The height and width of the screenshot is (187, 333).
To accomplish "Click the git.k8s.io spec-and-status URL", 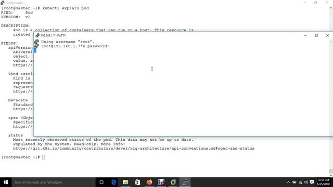I will tap(134, 149).
